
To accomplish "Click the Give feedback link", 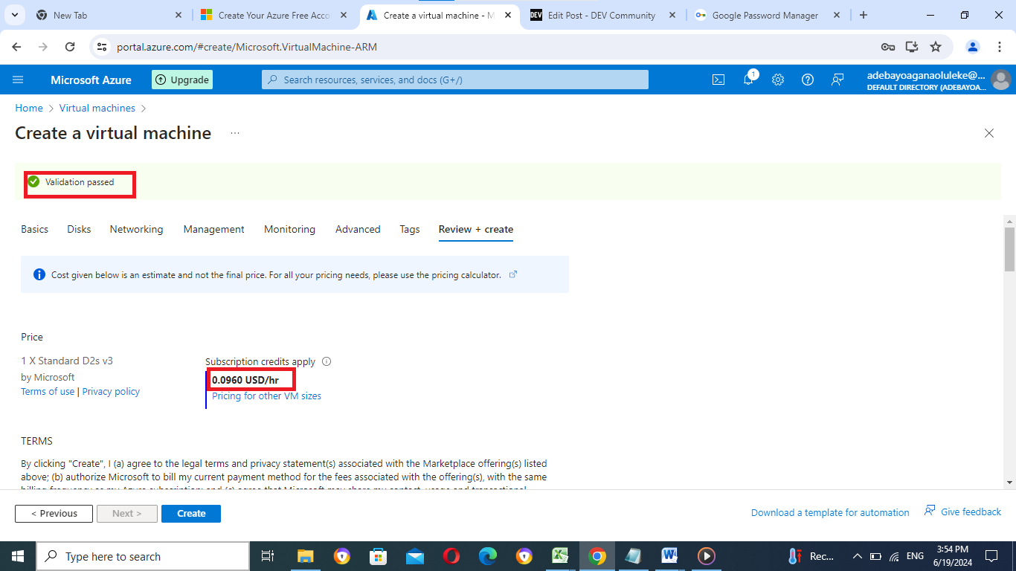I will coord(962,512).
